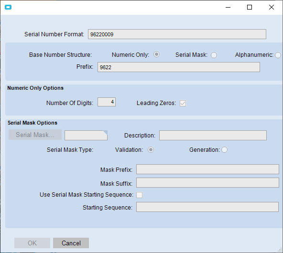
Task: Toggle the Leading Zeros checkbox
Action: coord(183,103)
